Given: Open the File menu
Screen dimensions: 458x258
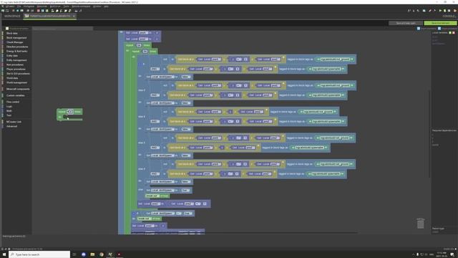Looking at the screenshot, I should 19,6.
